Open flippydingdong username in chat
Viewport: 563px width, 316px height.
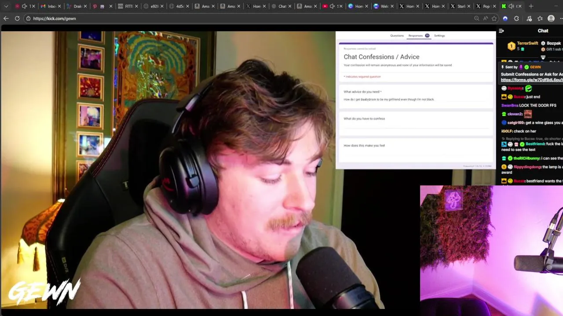point(527,167)
